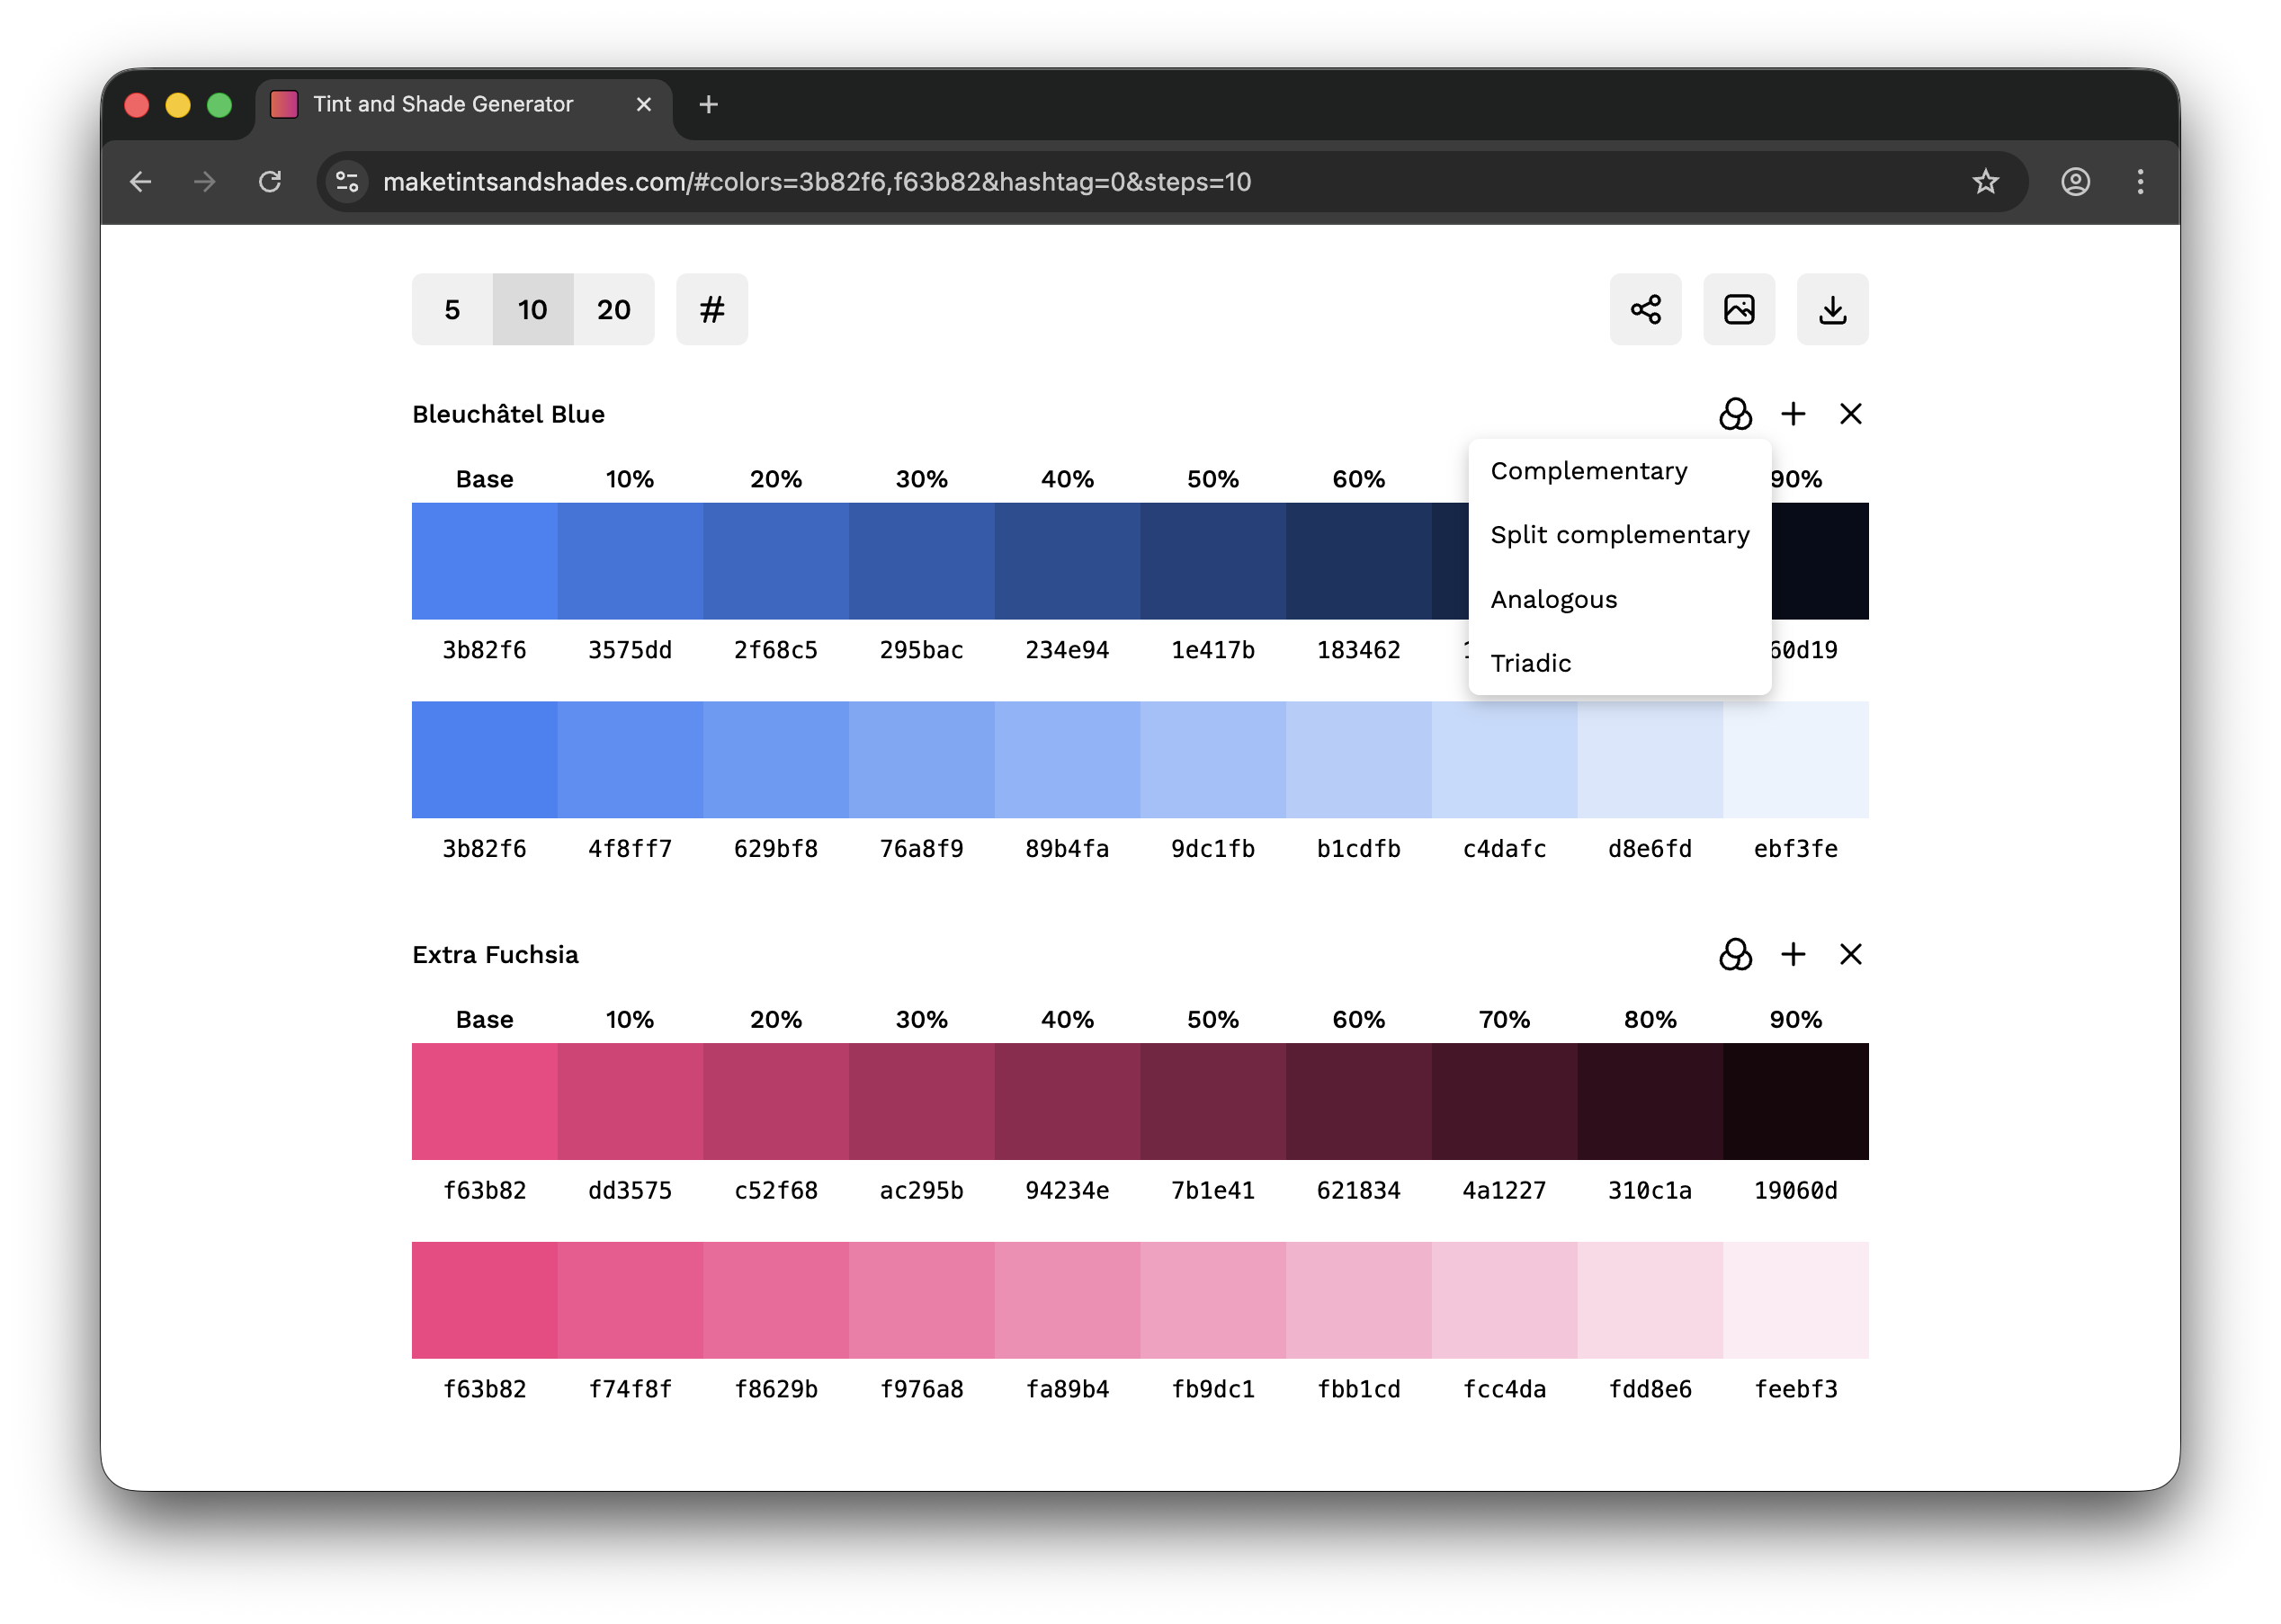This screenshot has height=1624, width=2281.
Task: Click the plus icon beside Bleuchâtel Blue
Action: click(x=1793, y=414)
